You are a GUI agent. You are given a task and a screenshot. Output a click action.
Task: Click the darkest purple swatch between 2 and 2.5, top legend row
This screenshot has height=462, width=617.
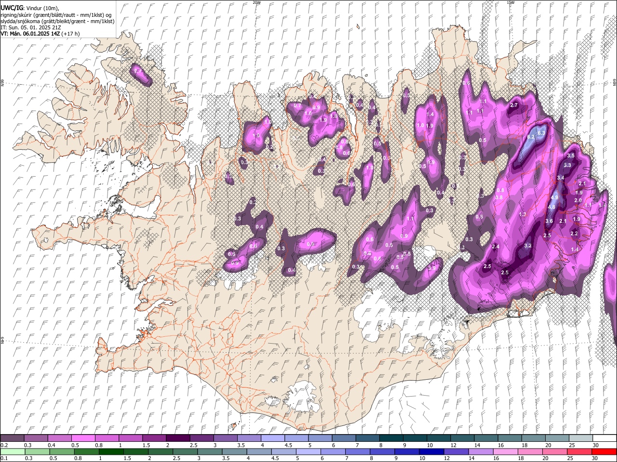[177, 438]
